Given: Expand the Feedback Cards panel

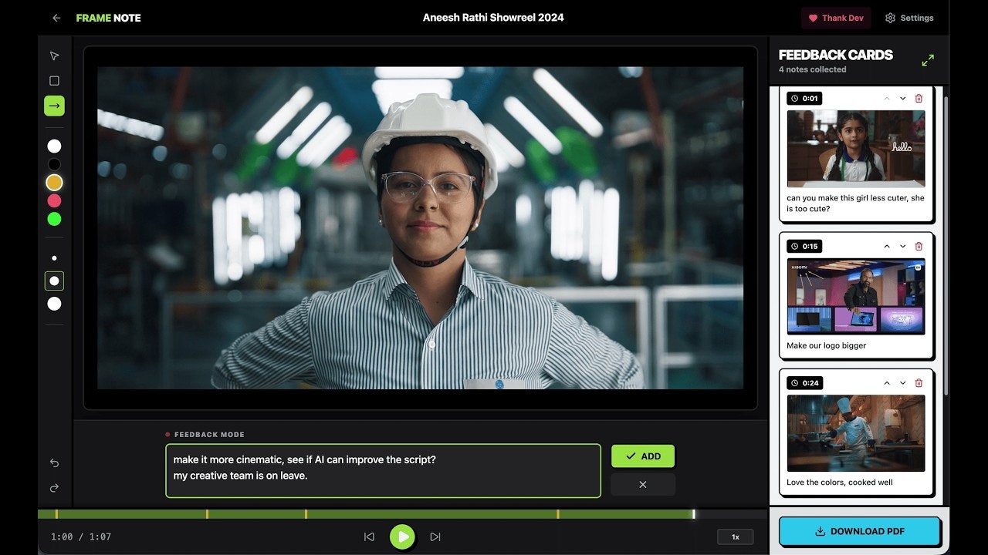Looking at the screenshot, I should click(928, 60).
